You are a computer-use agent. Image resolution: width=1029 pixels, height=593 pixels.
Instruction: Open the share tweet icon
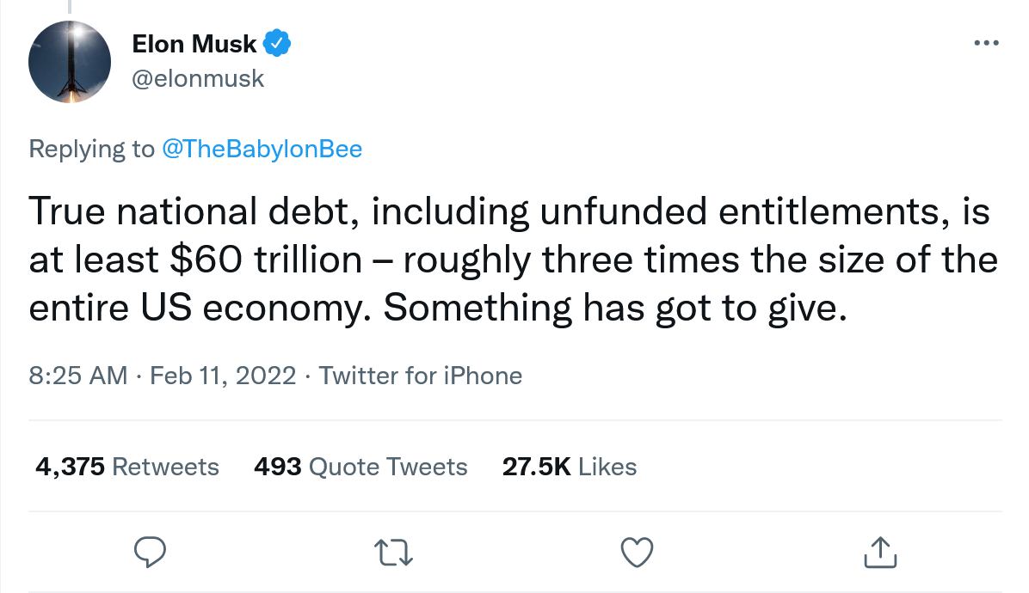coord(880,551)
